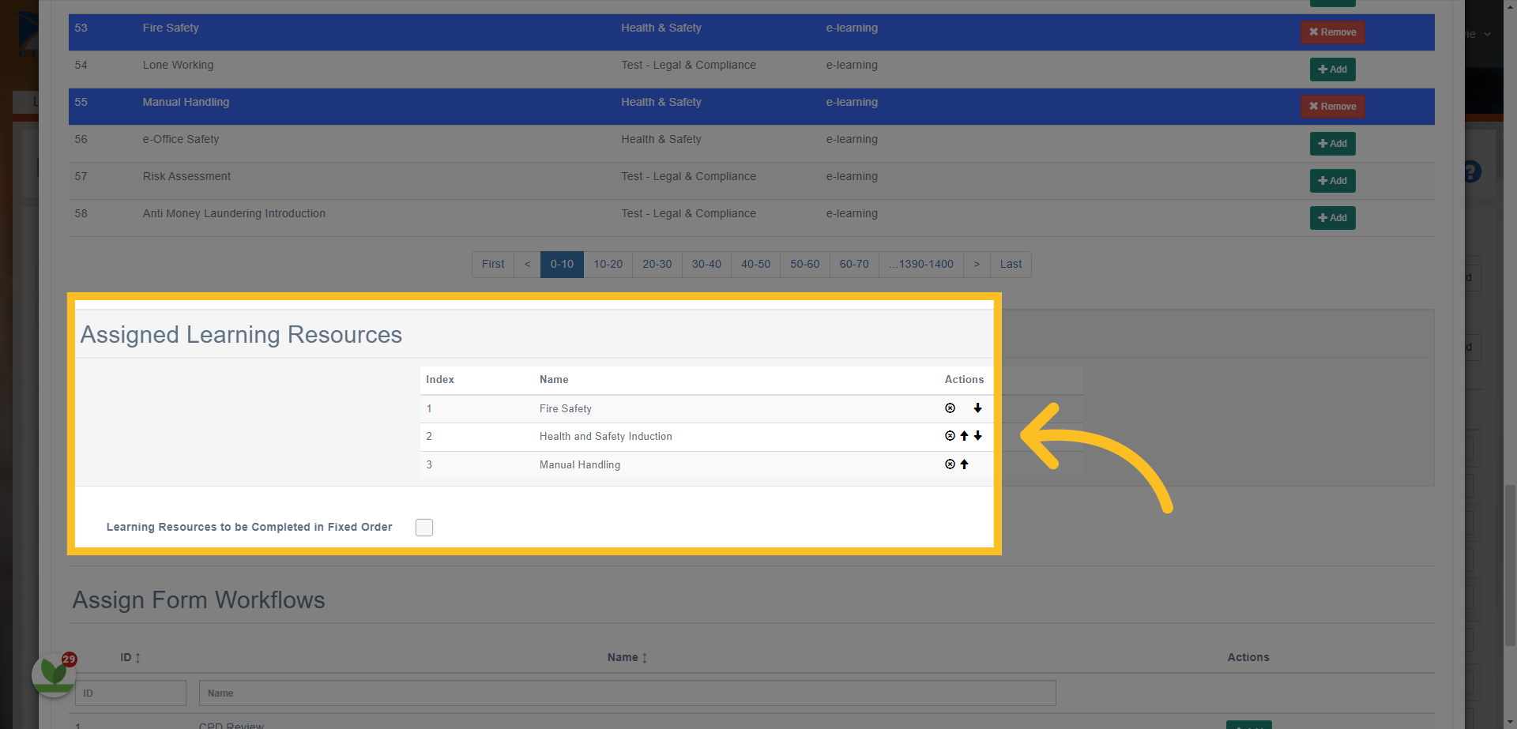Image resolution: width=1517 pixels, height=729 pixels.
Task: Sort form workflows by Name column
Action: [x=627, y=657]
